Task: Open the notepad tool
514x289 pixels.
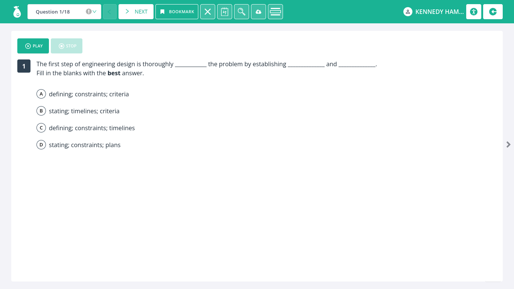Action: click(225, 12)
